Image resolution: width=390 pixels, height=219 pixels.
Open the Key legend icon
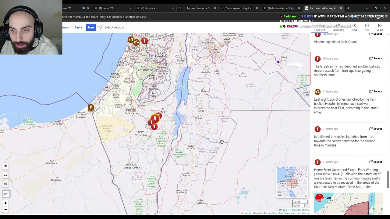[x=367, y=27]
